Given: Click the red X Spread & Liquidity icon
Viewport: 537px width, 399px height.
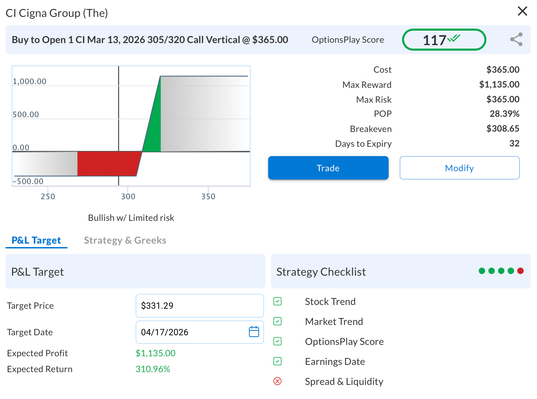Looking at the screenshot, I should pos(277,381).
